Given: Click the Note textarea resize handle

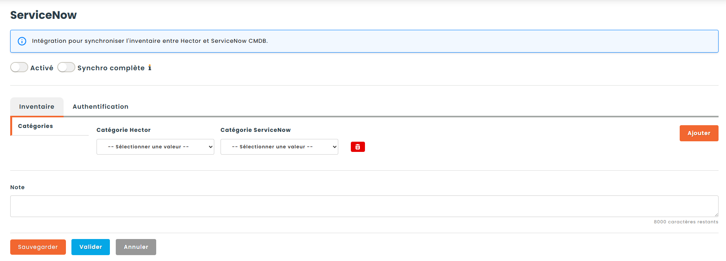Looking at the screenshot, I should tap(716, 214).
